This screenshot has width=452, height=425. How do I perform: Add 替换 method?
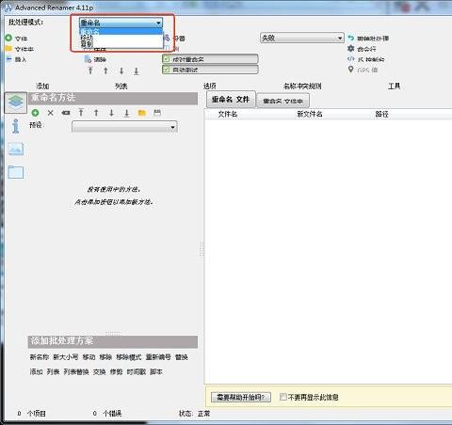182,357
